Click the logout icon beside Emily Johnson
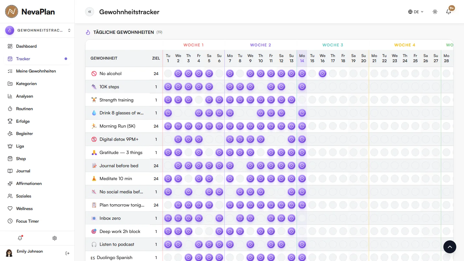The width and height of the screenshot is (464, 261). [x=67, y=253]
